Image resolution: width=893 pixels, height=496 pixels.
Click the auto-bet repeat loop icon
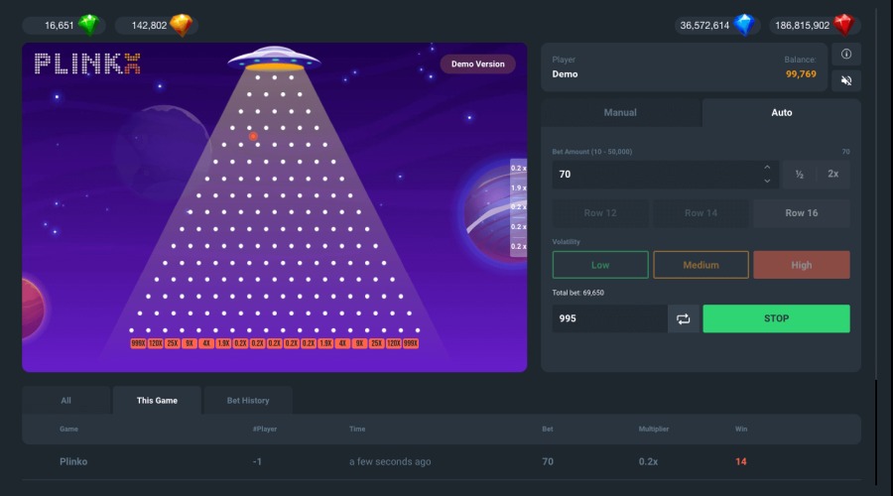coord(684,318)
